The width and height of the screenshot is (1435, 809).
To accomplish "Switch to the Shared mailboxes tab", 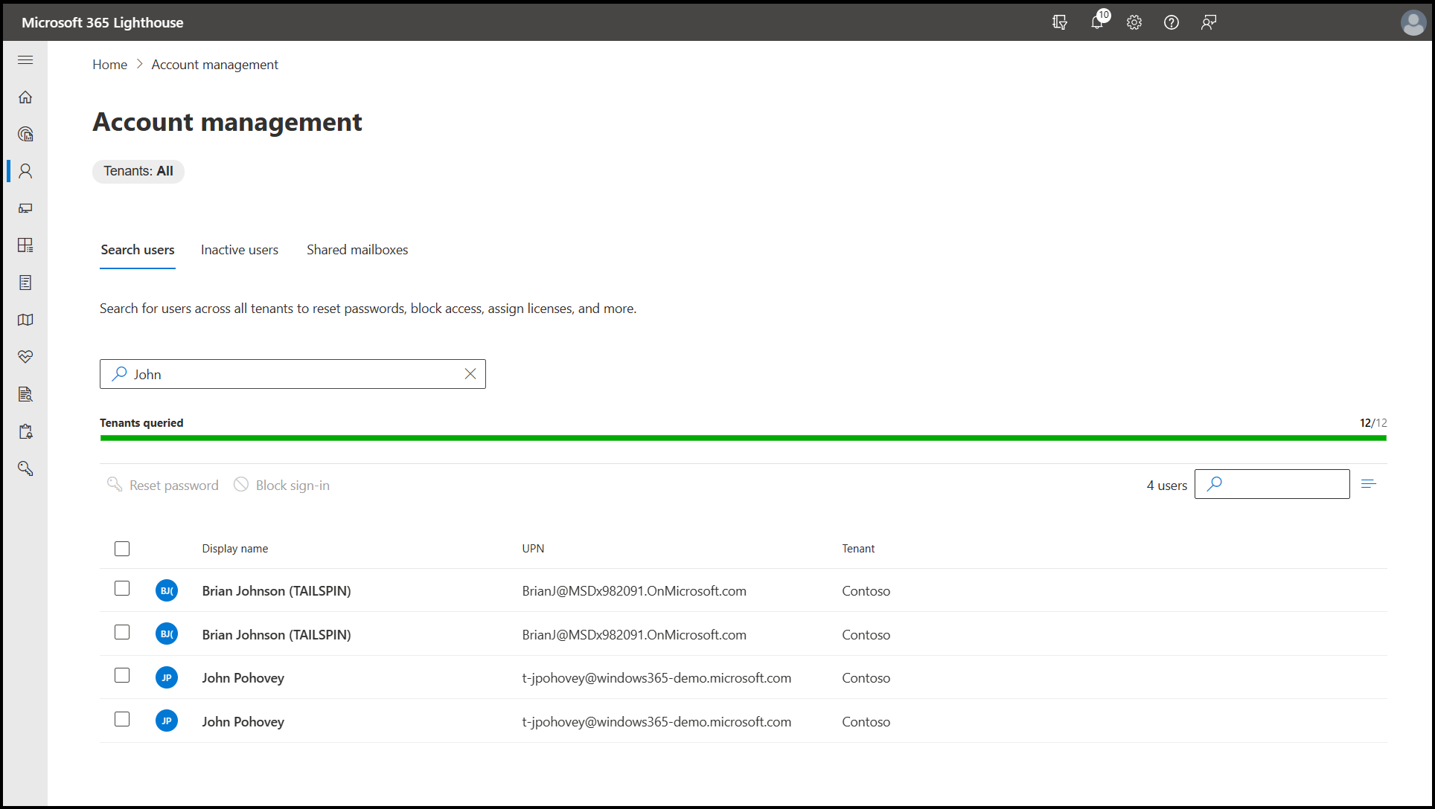I will (357, 250).
